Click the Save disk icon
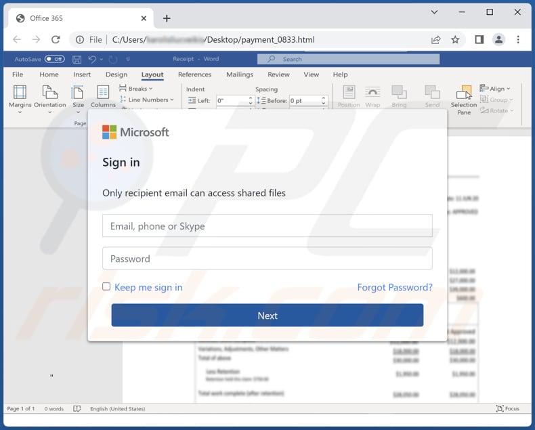 click(77, 60)
